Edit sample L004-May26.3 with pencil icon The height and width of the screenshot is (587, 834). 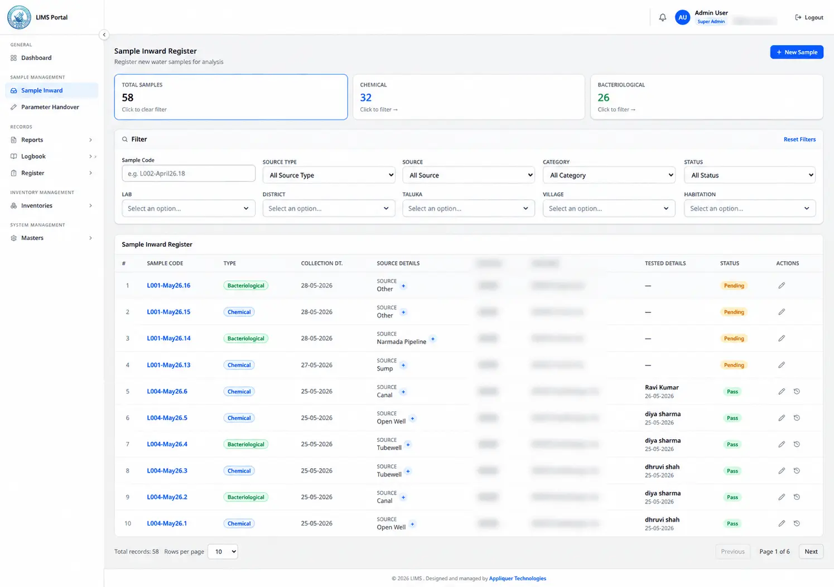pyautogui.click(x=782, y=471)
